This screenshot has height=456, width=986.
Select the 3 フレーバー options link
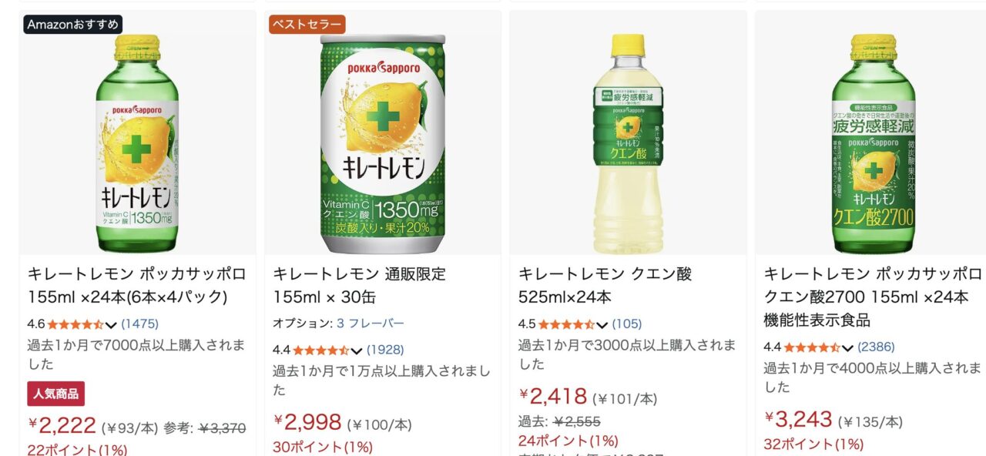click(x=370, y=324)
